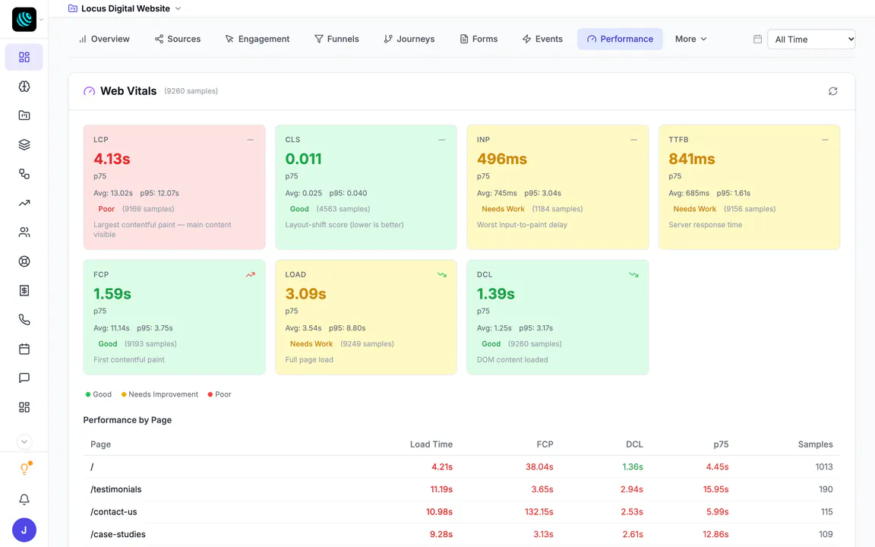
Task: Open the notifications bell
Action: pos(24,499)
